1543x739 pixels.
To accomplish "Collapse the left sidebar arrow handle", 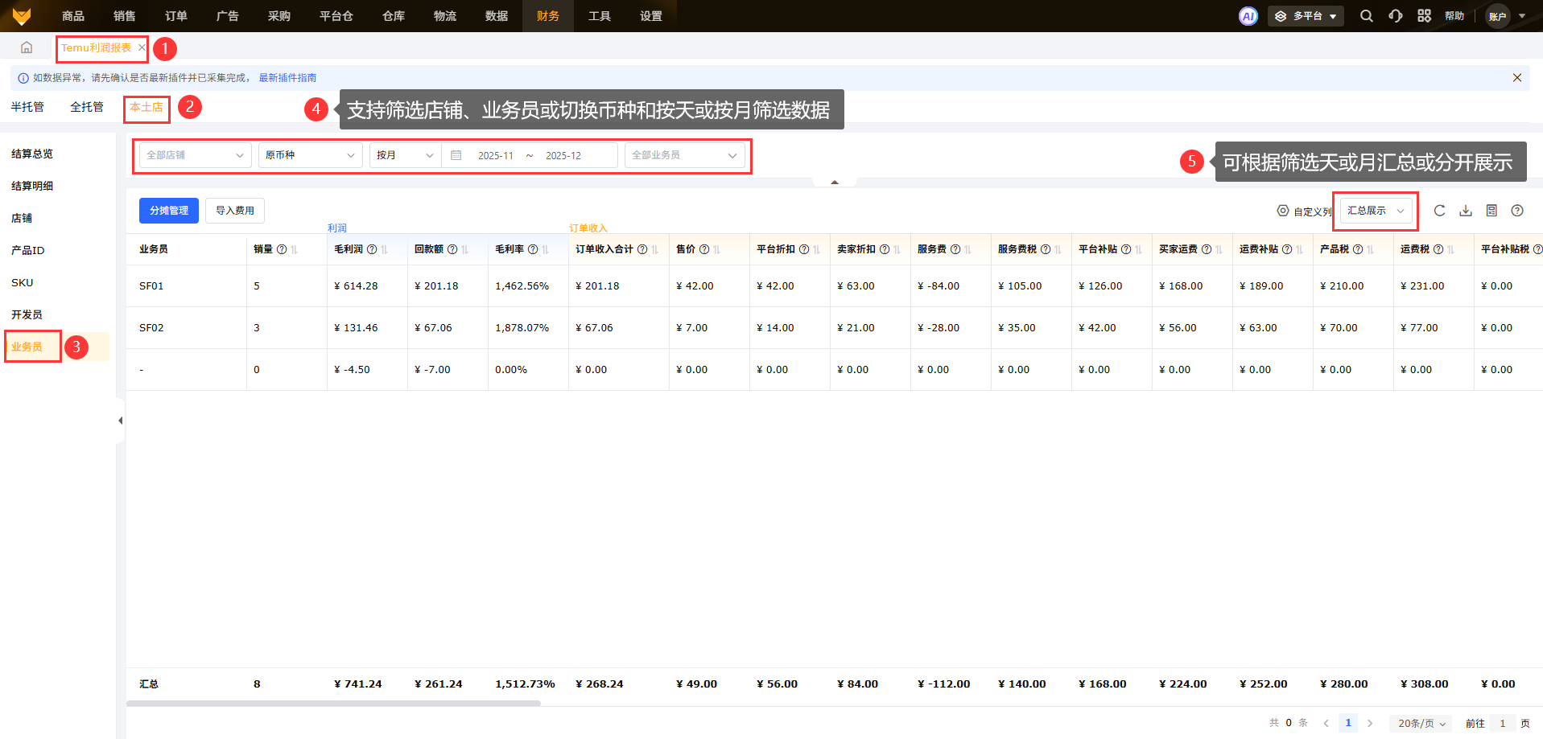I will pyautogui.click(x=120, y=421).
